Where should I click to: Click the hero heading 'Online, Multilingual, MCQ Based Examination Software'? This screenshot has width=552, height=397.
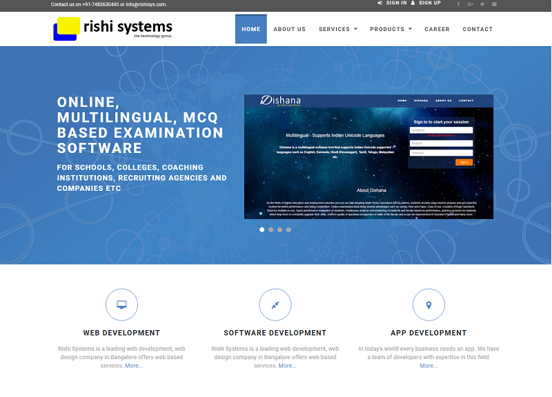140,125
